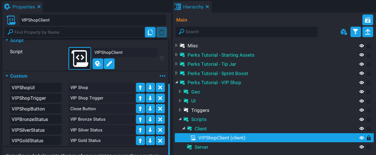Click the publish upload arrow icon
Viewport: 376px width, 155px height.
point(367,32)
